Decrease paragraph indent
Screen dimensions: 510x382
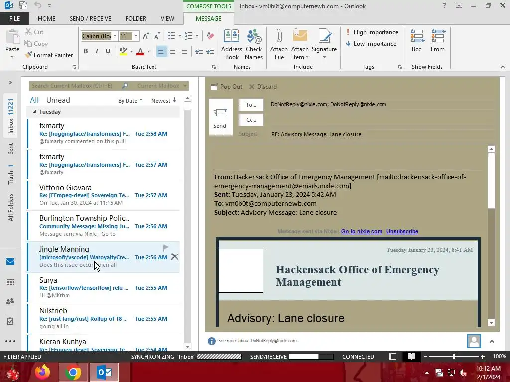[199, 51]
